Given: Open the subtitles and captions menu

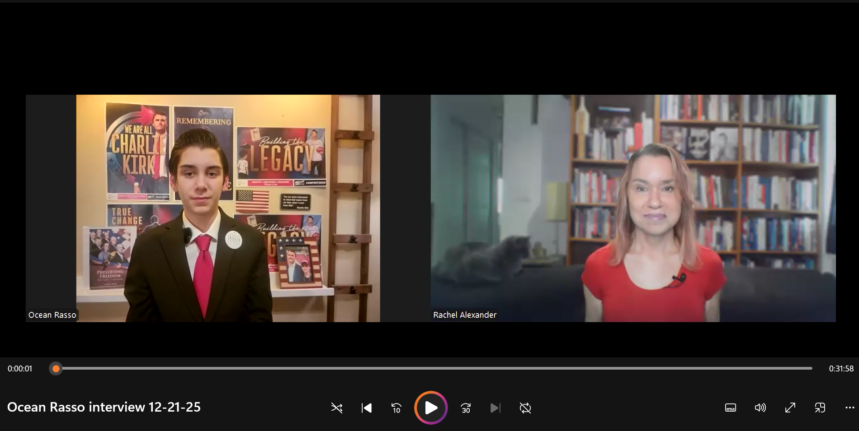Looking at the screenshot, I should pyautogui.click(x=730, y=408).
